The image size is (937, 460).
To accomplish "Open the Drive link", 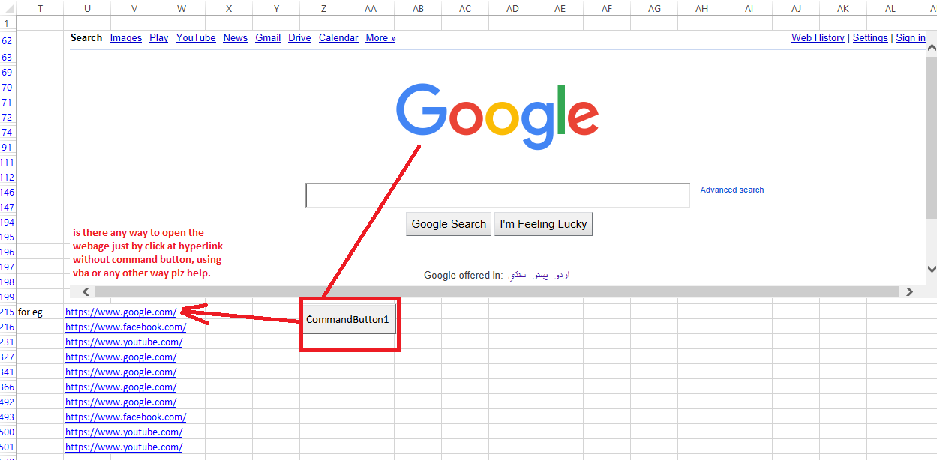I will pyautogui.click(x=299, y=38).
